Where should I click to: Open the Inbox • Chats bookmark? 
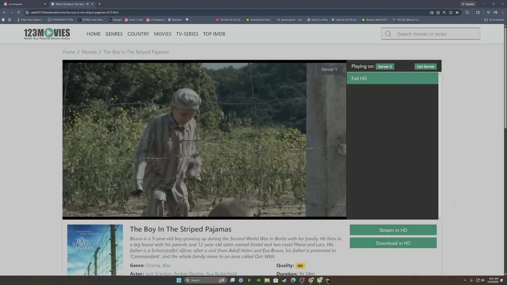134,19
